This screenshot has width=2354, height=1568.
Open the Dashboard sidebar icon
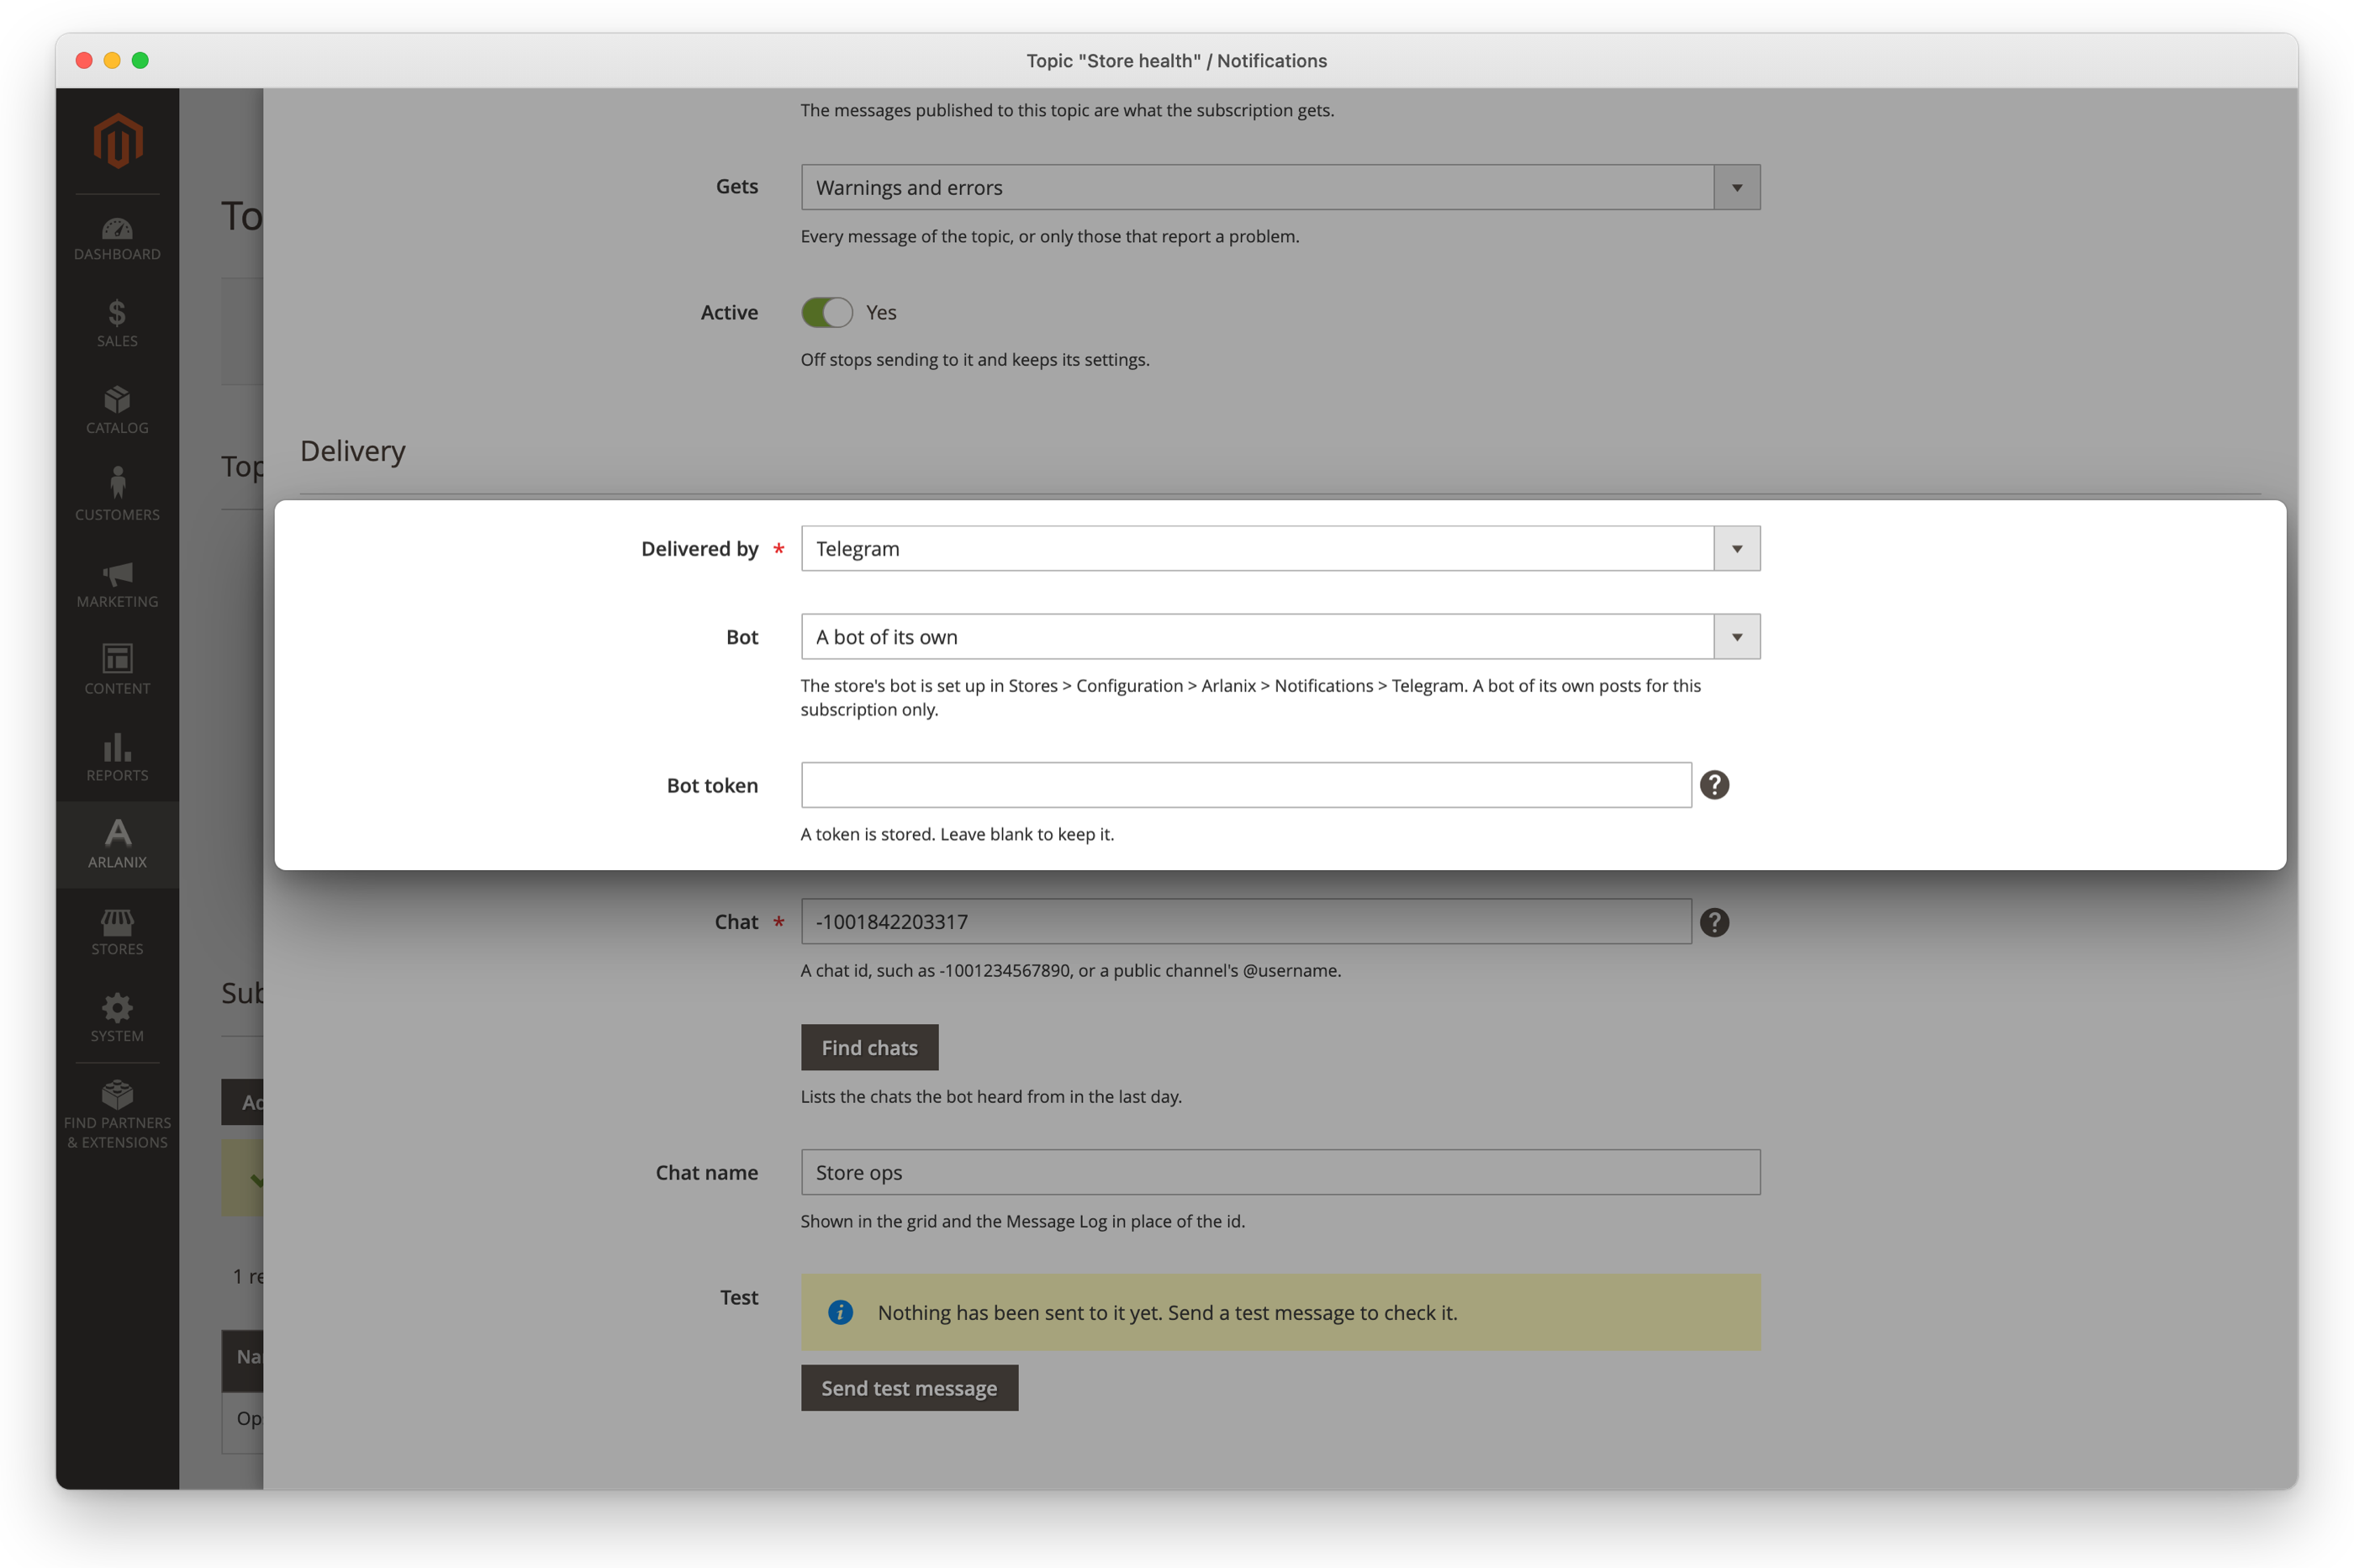tap(117, 240)
